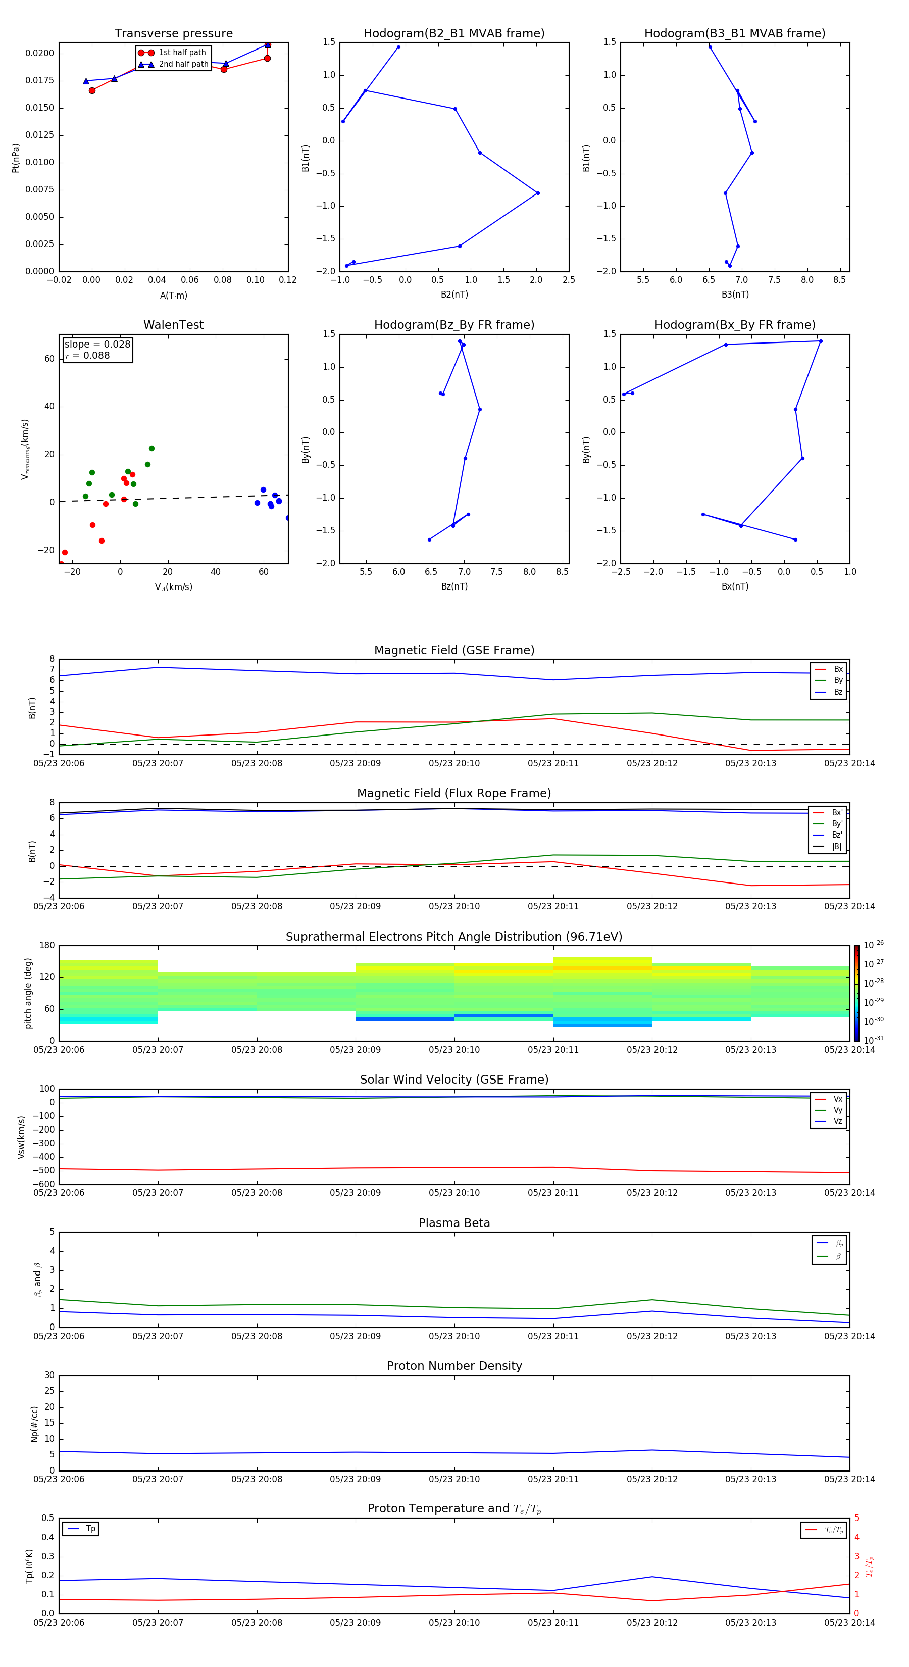
Task: Click the '|B|' legend entry in flux rope plot
Action: point(828,847)
